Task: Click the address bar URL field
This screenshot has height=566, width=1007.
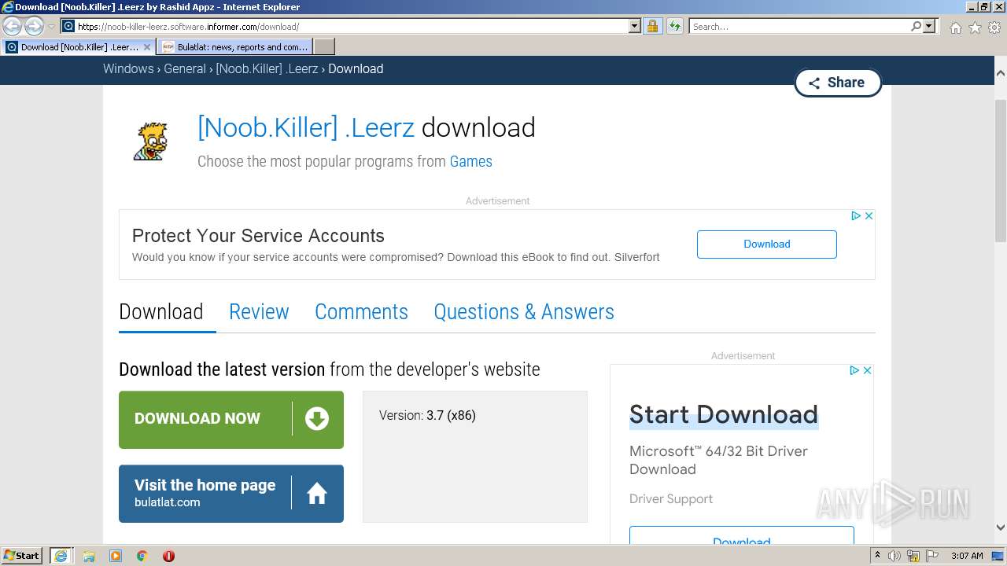Action: coord(345,26)
